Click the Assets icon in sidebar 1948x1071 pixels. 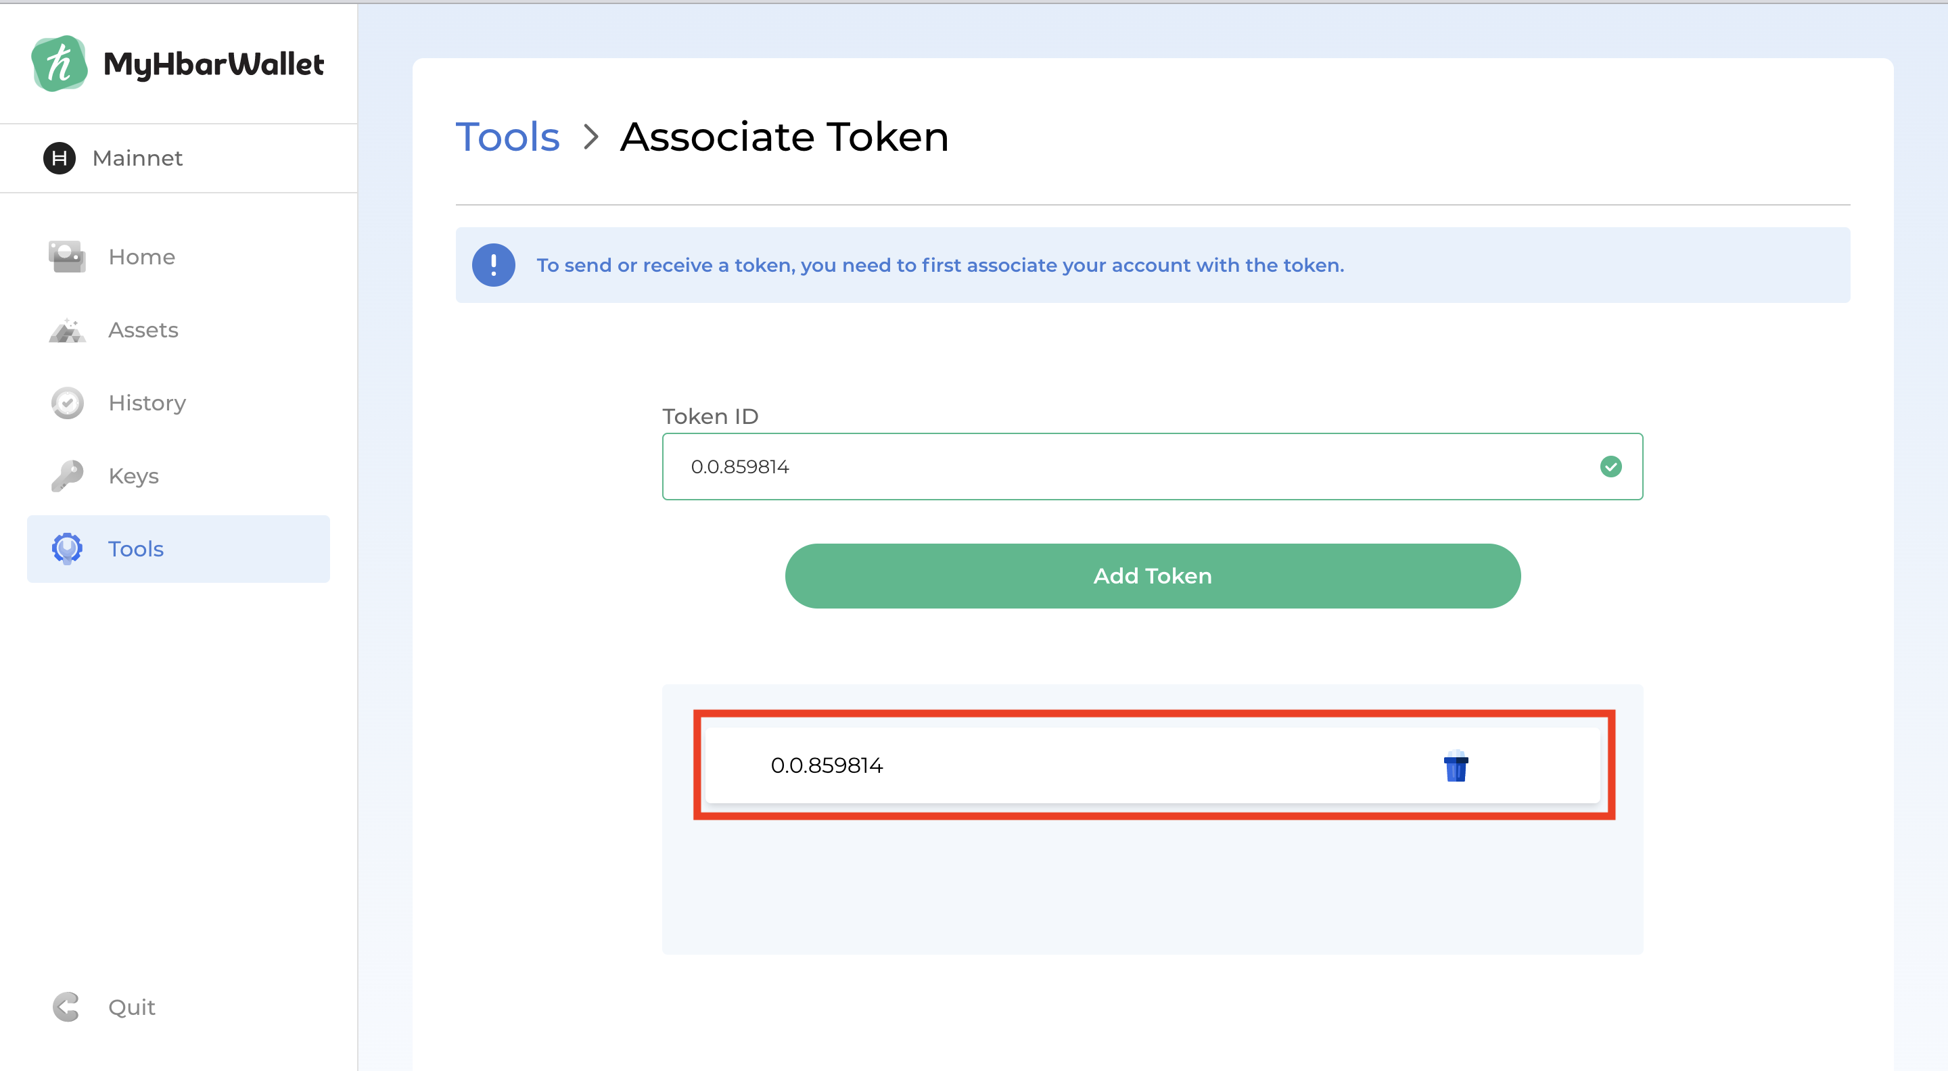pos(68,331)
